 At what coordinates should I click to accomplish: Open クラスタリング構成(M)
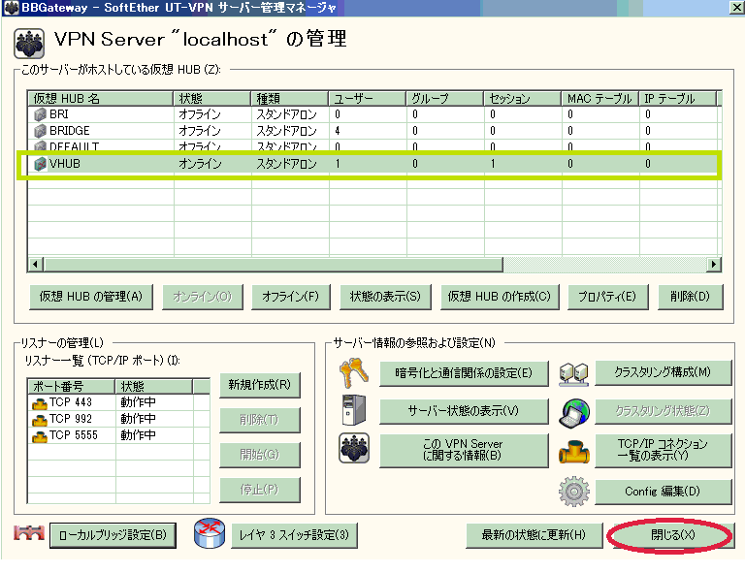click(x=664, y=372)
